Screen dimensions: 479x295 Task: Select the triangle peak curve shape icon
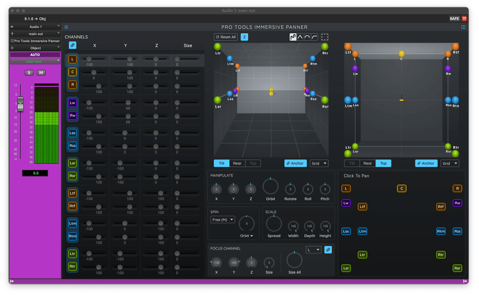tap(300, 37)
